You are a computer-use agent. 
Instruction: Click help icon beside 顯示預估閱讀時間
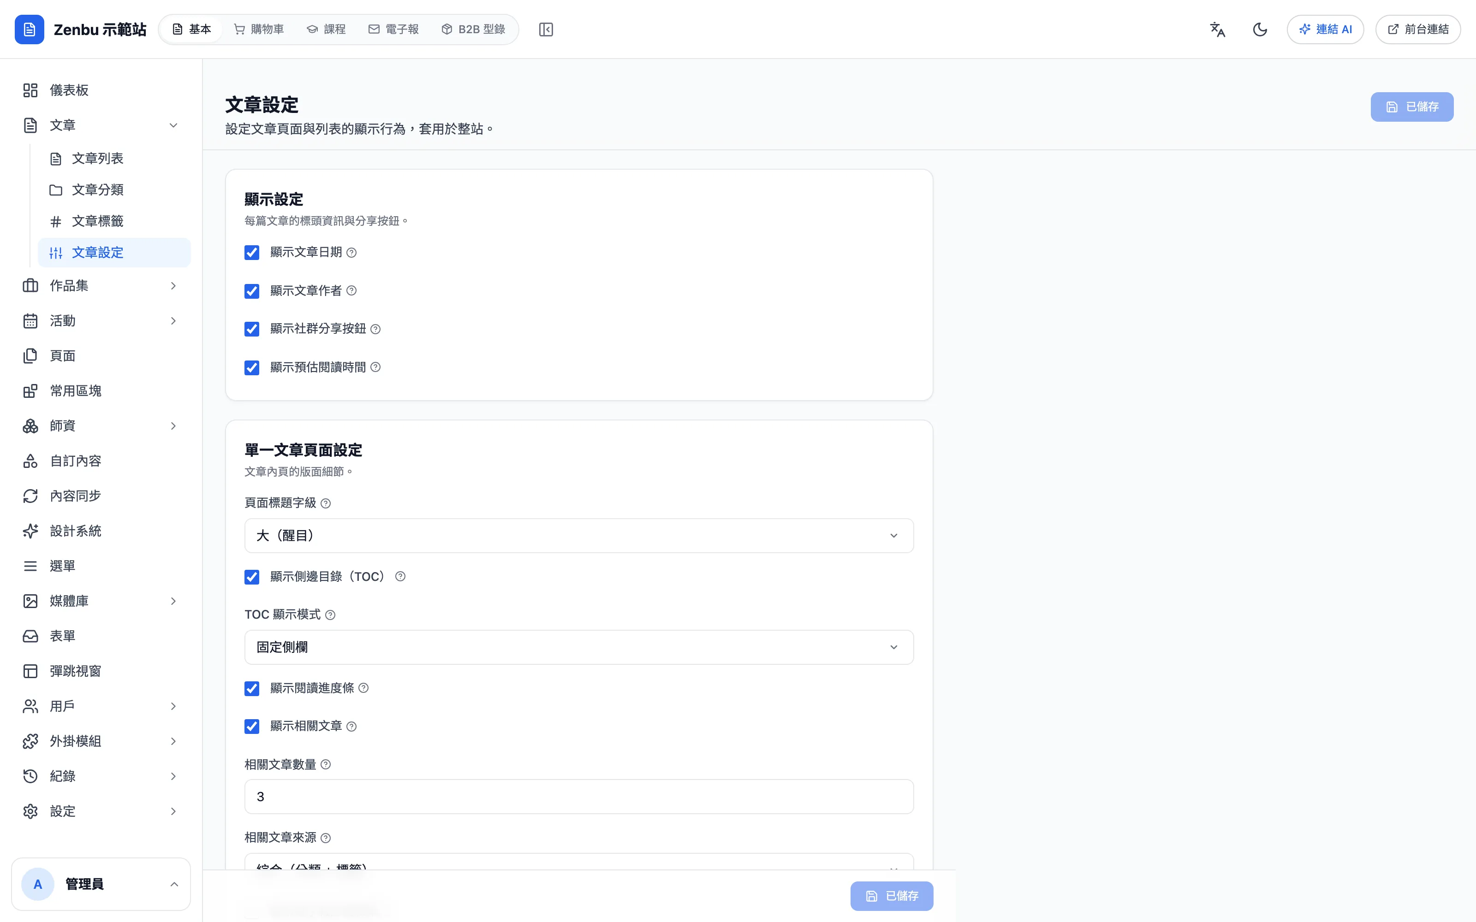376,367
